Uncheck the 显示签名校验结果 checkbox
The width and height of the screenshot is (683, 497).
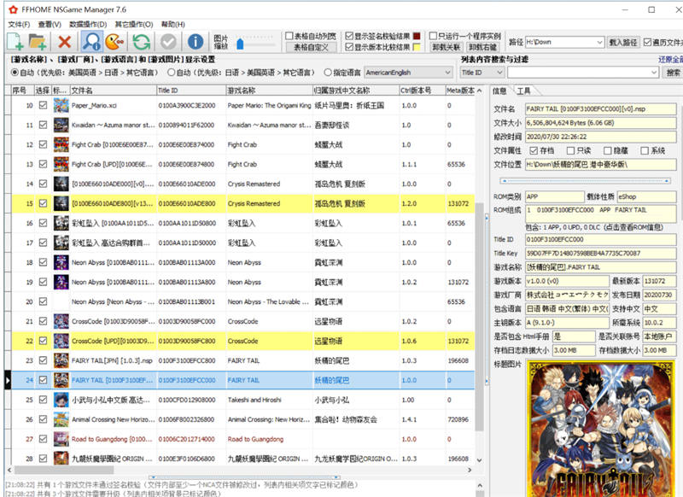coord(349,36)
